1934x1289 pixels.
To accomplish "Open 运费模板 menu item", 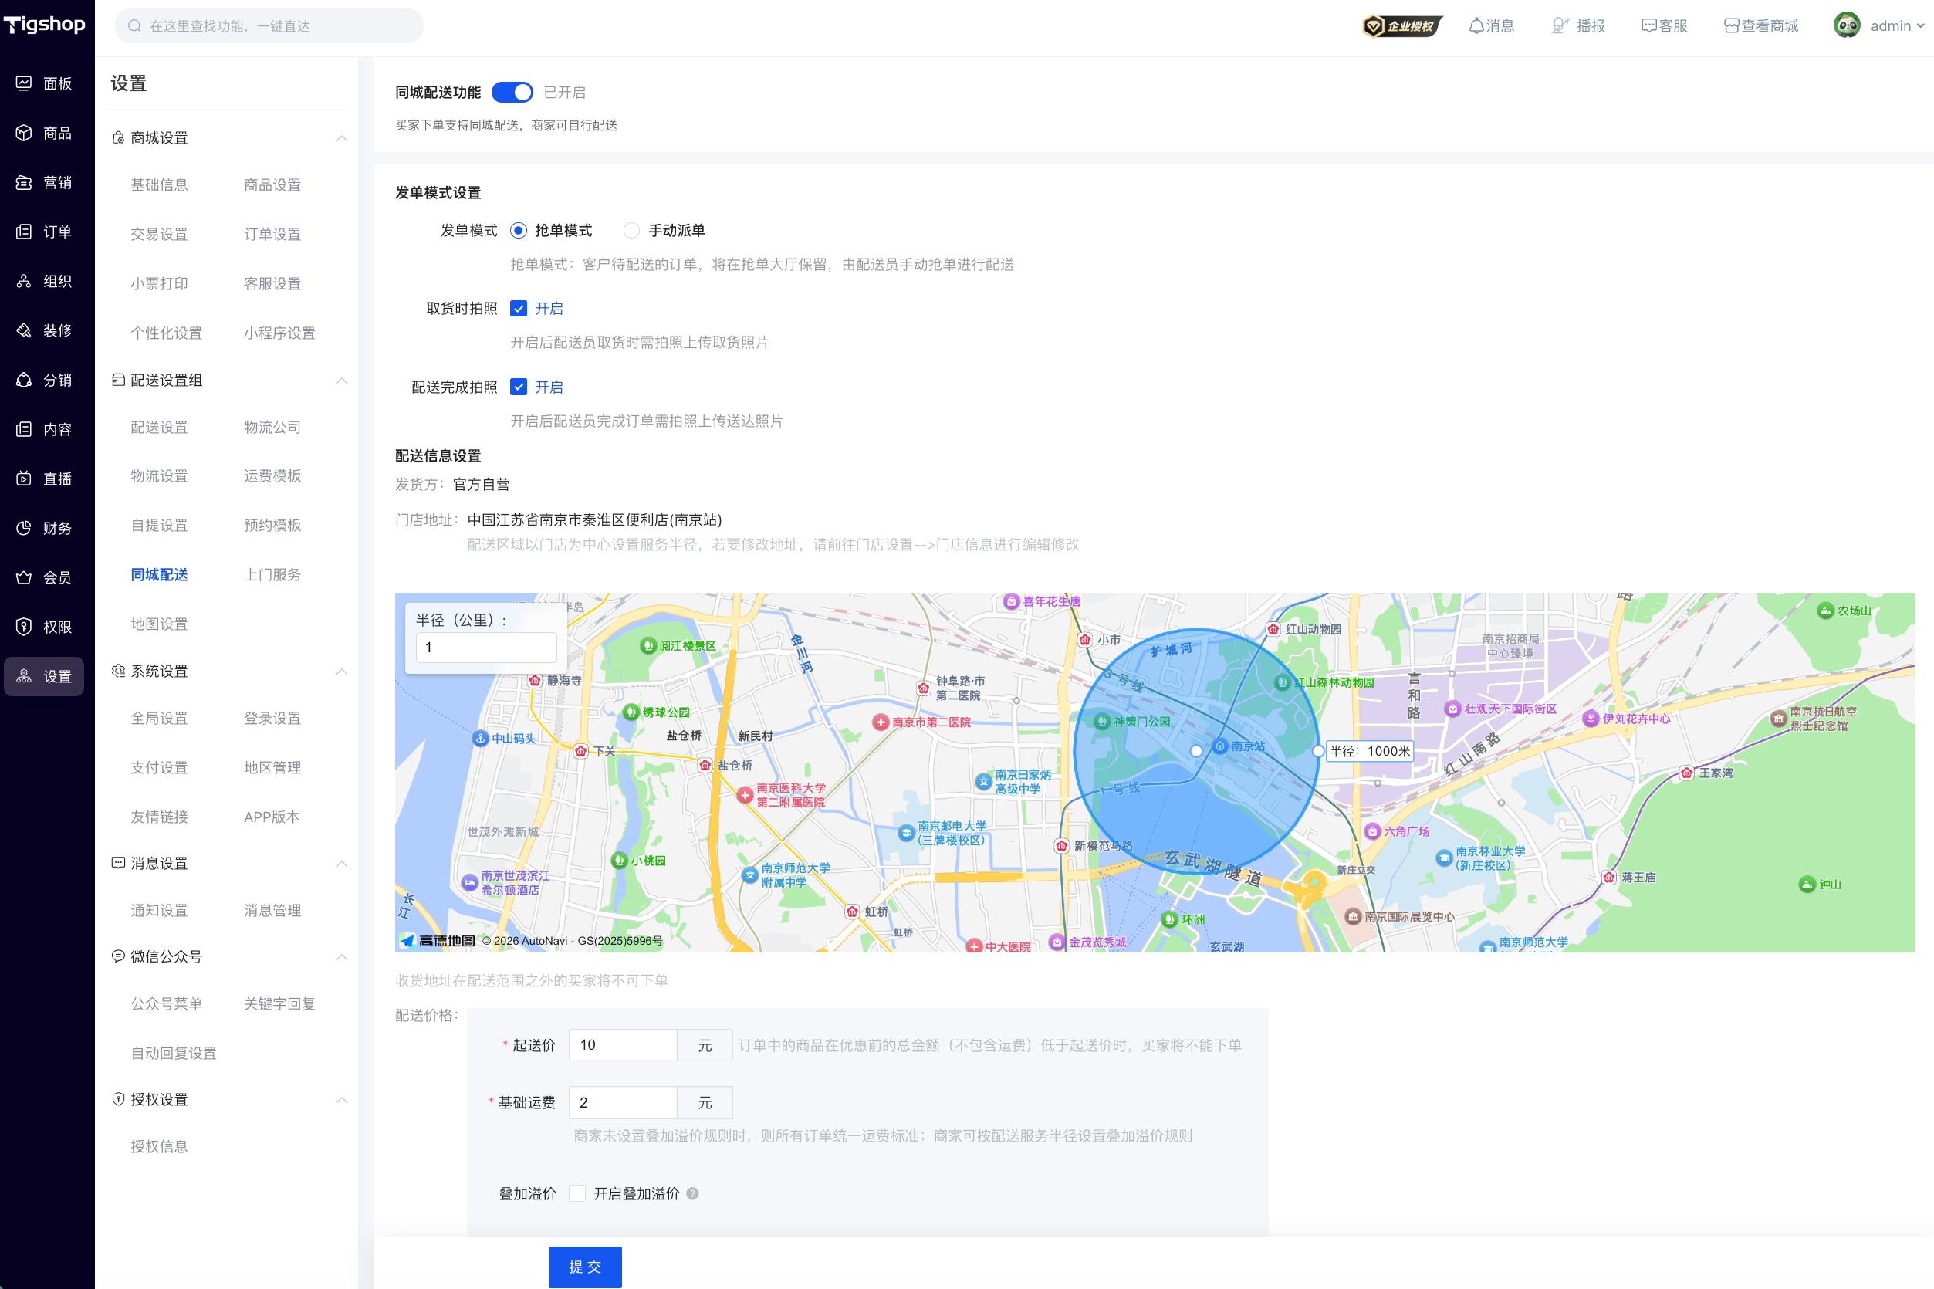I will pyautogui.click(x=272, y=476).
